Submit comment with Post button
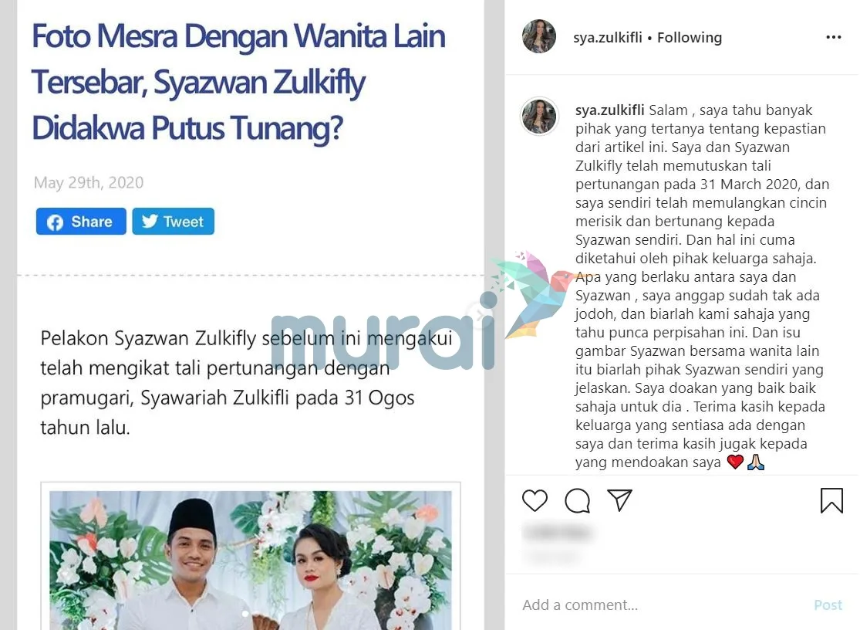 [828, 605]
